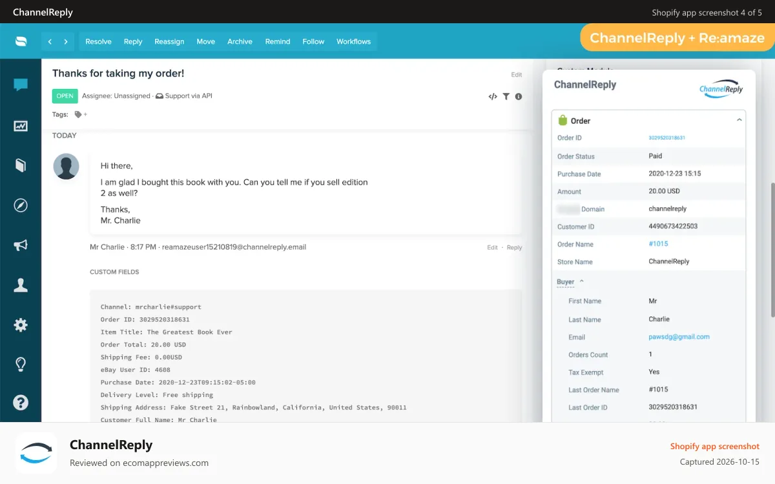Open the contacts person sidebar icon
The image size is (775, 484).
21,285
